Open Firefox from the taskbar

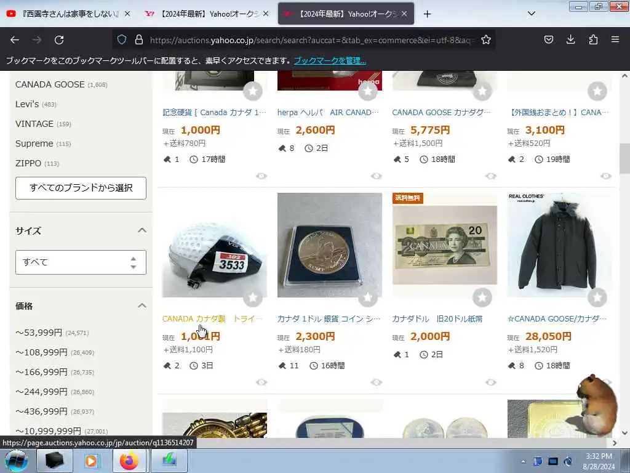pos(129,461)
